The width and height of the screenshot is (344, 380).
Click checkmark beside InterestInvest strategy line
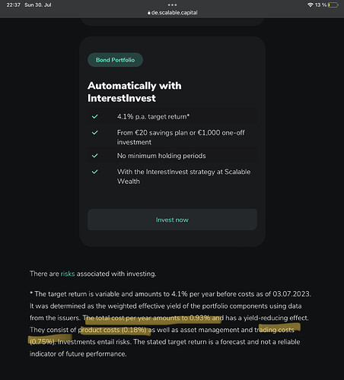[x=95, y=172]
